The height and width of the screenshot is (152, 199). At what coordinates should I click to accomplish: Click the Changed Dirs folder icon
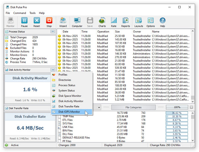click(x=7, y=41)
